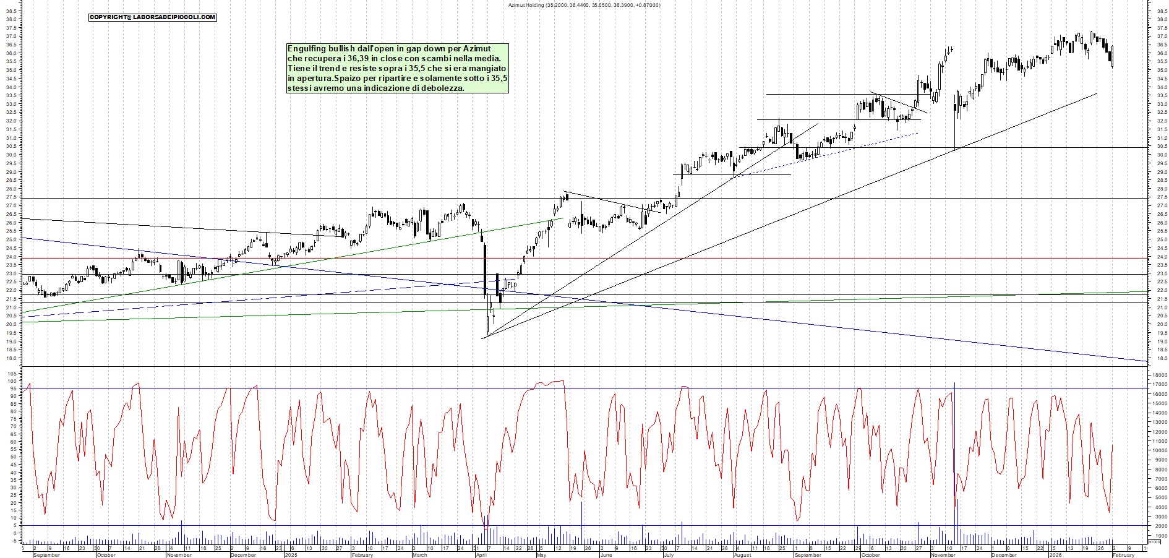Select the April month label on timeline
This screenshot has width=1169, height=558.
point(481,555)
